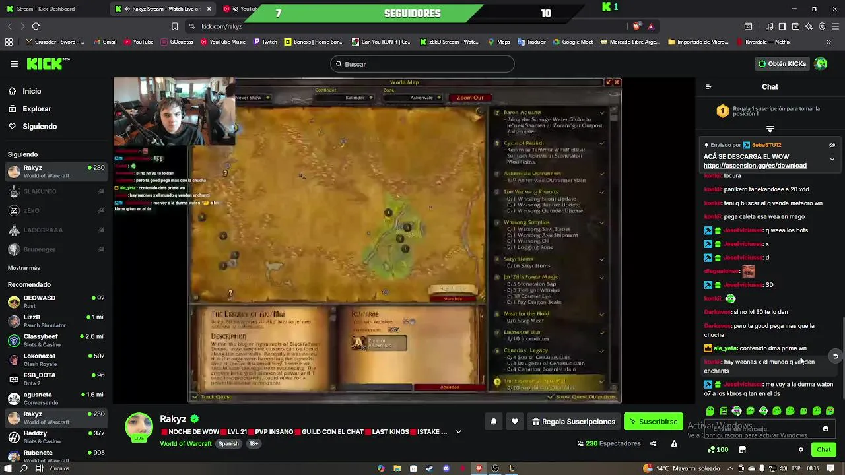
Task: Click Mostrar más in following list
Action: coord(24,268)
